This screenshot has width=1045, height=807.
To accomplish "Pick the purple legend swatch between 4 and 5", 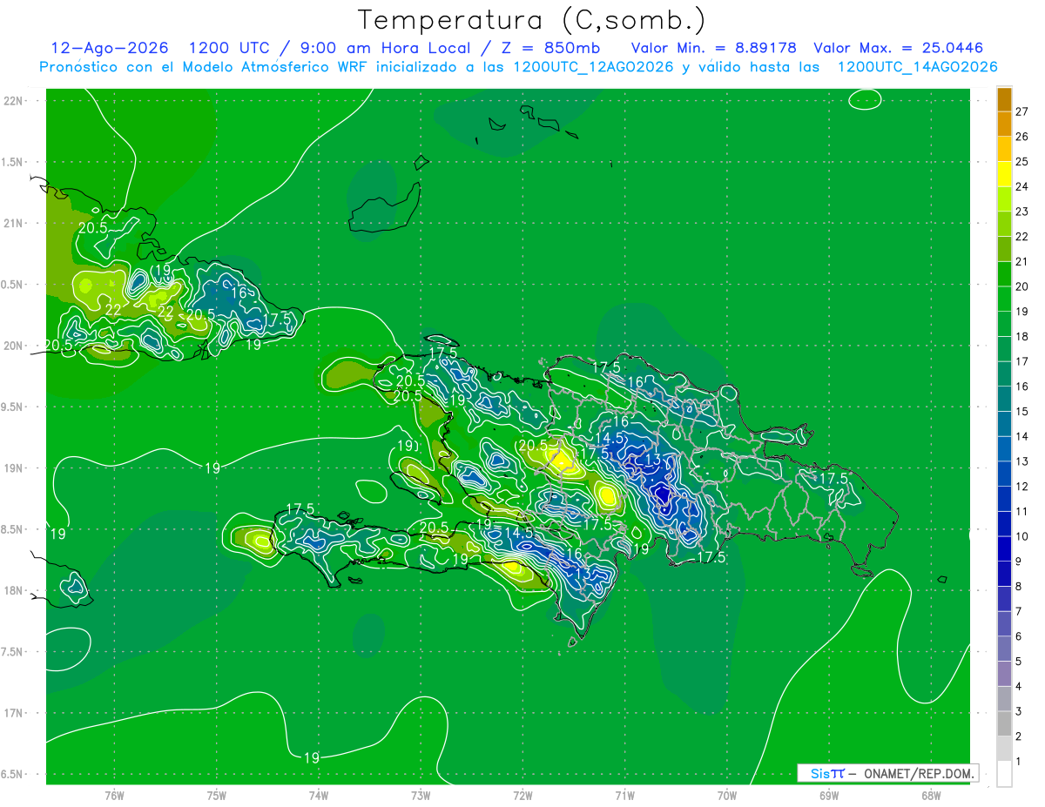I will tap(1004, 675).
